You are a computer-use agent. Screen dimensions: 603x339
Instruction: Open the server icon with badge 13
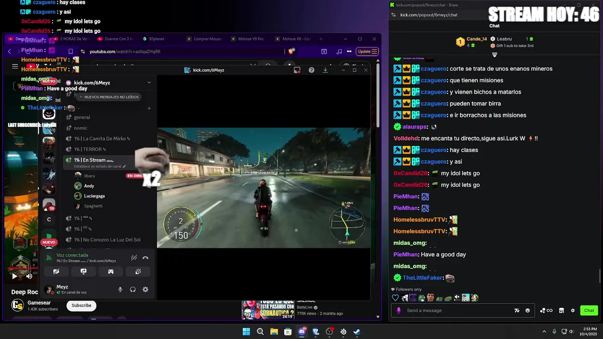pos(49,205)
